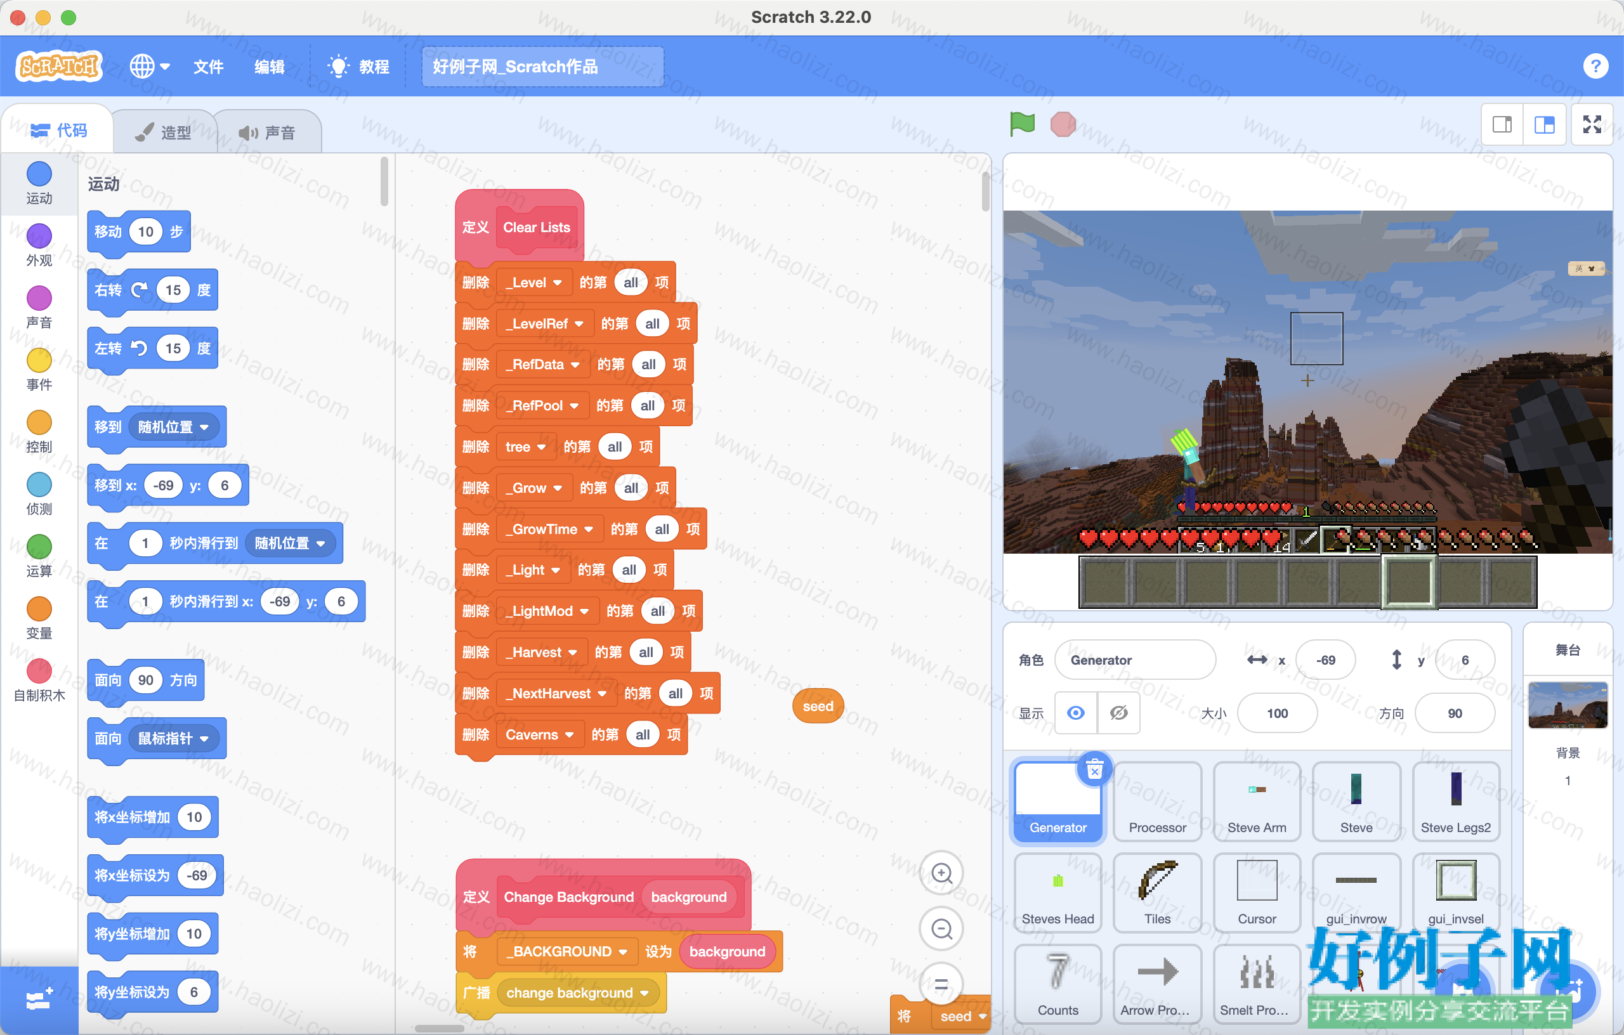Show the sprite with eye icon

coord(1075,713)
